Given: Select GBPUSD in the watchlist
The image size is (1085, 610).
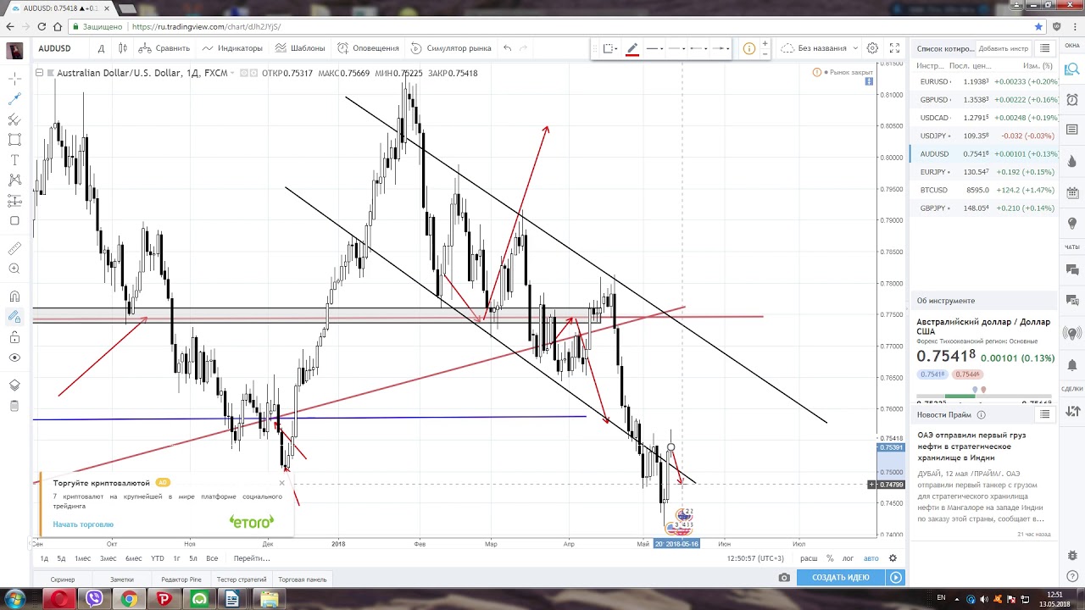Looking at the screenshot, I should (x=985, y=100).
